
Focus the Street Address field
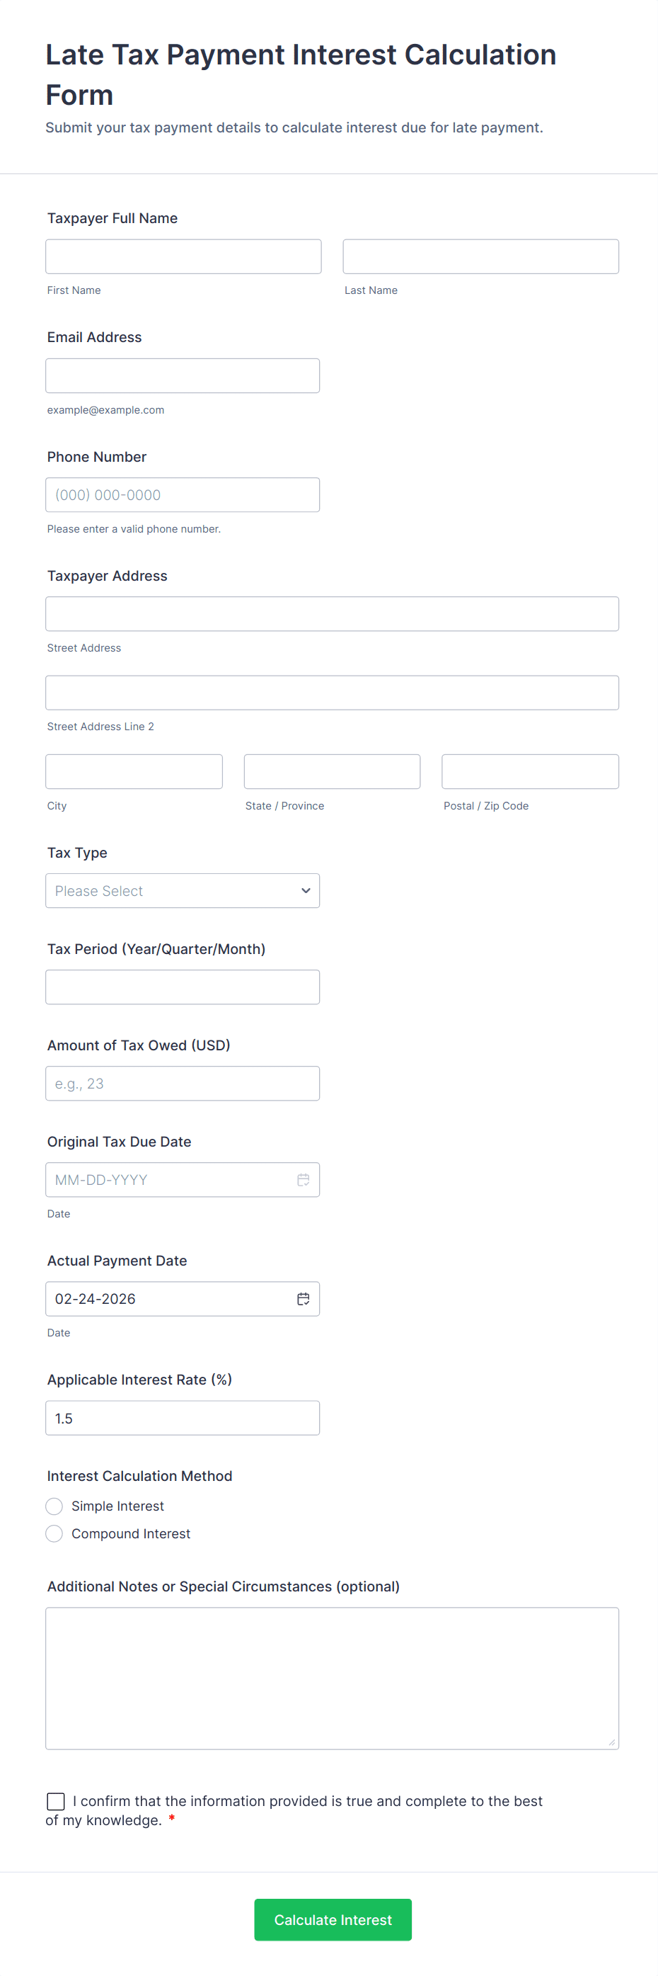coord(332,613)
